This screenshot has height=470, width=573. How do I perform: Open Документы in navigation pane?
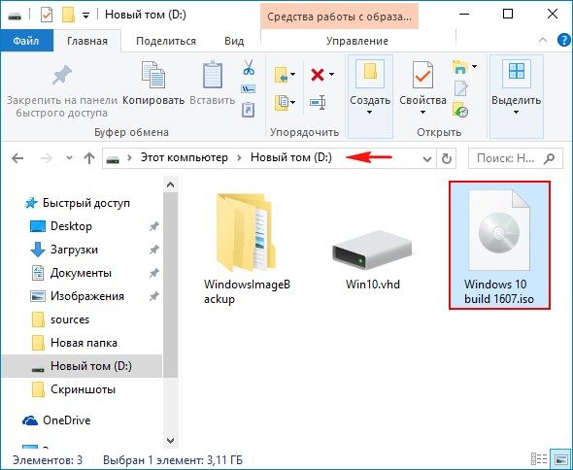tap(81, 273)
